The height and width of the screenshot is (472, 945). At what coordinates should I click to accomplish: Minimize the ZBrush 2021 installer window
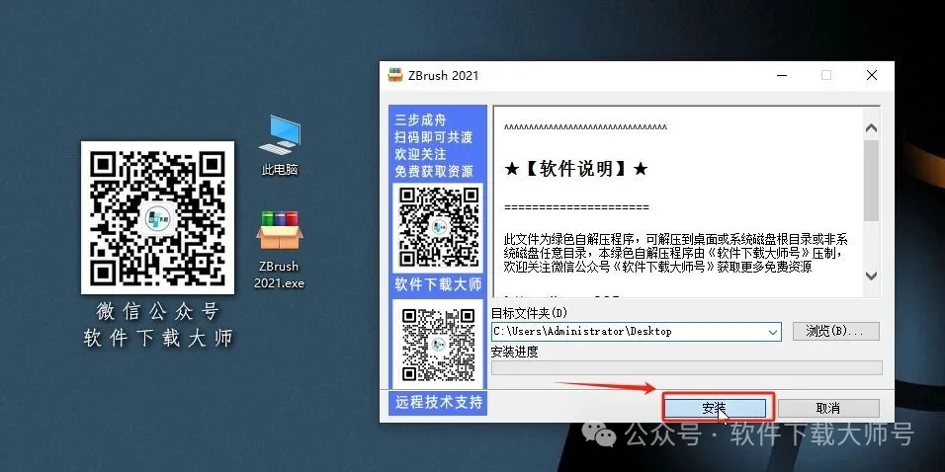click(782, 75)
